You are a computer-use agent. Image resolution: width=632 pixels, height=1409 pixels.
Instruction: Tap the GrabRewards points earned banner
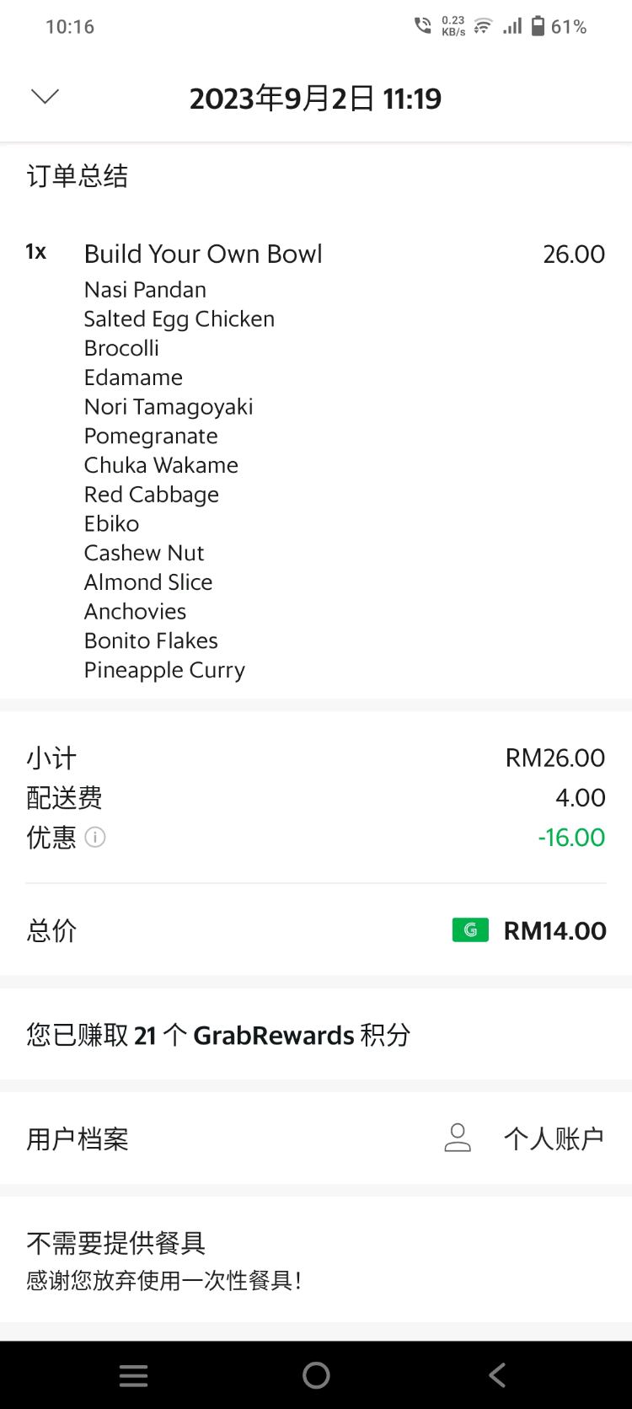point(218,1035)
